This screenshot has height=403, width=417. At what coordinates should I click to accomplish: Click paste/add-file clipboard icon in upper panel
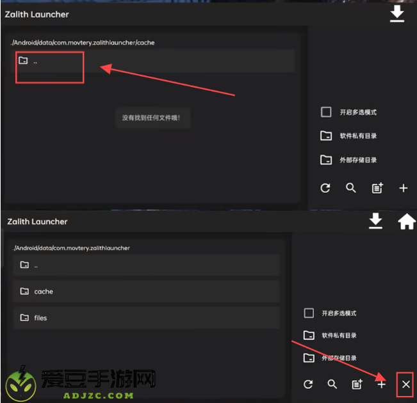377,188
